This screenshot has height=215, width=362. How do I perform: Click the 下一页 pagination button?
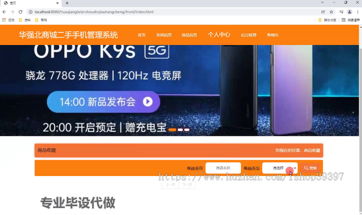coord(187,185)
